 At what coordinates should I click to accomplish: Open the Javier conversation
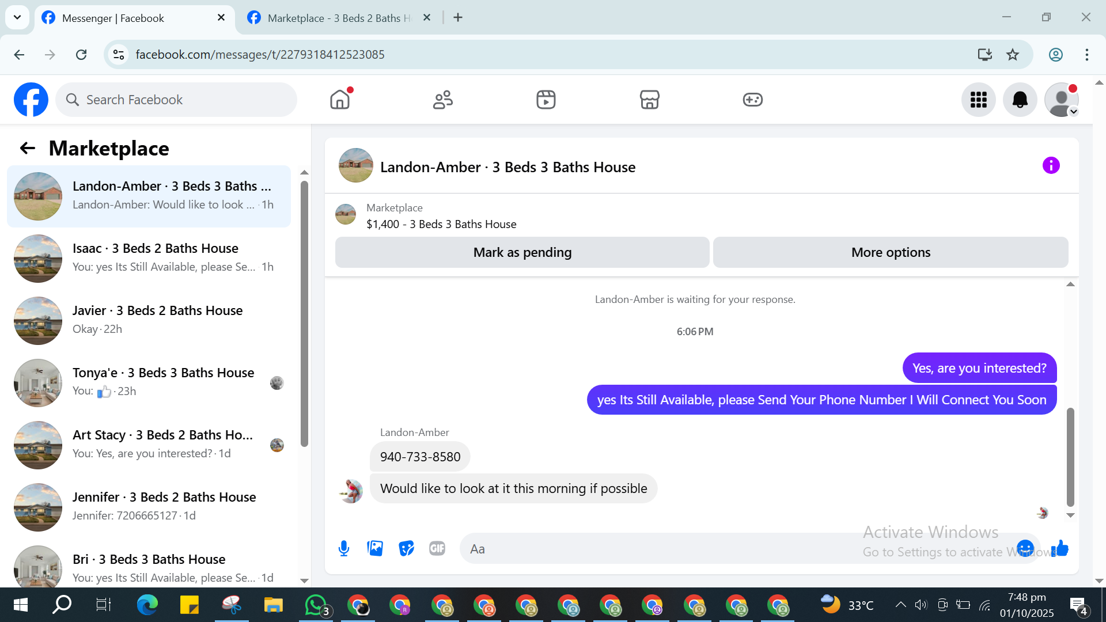[149, 321]
